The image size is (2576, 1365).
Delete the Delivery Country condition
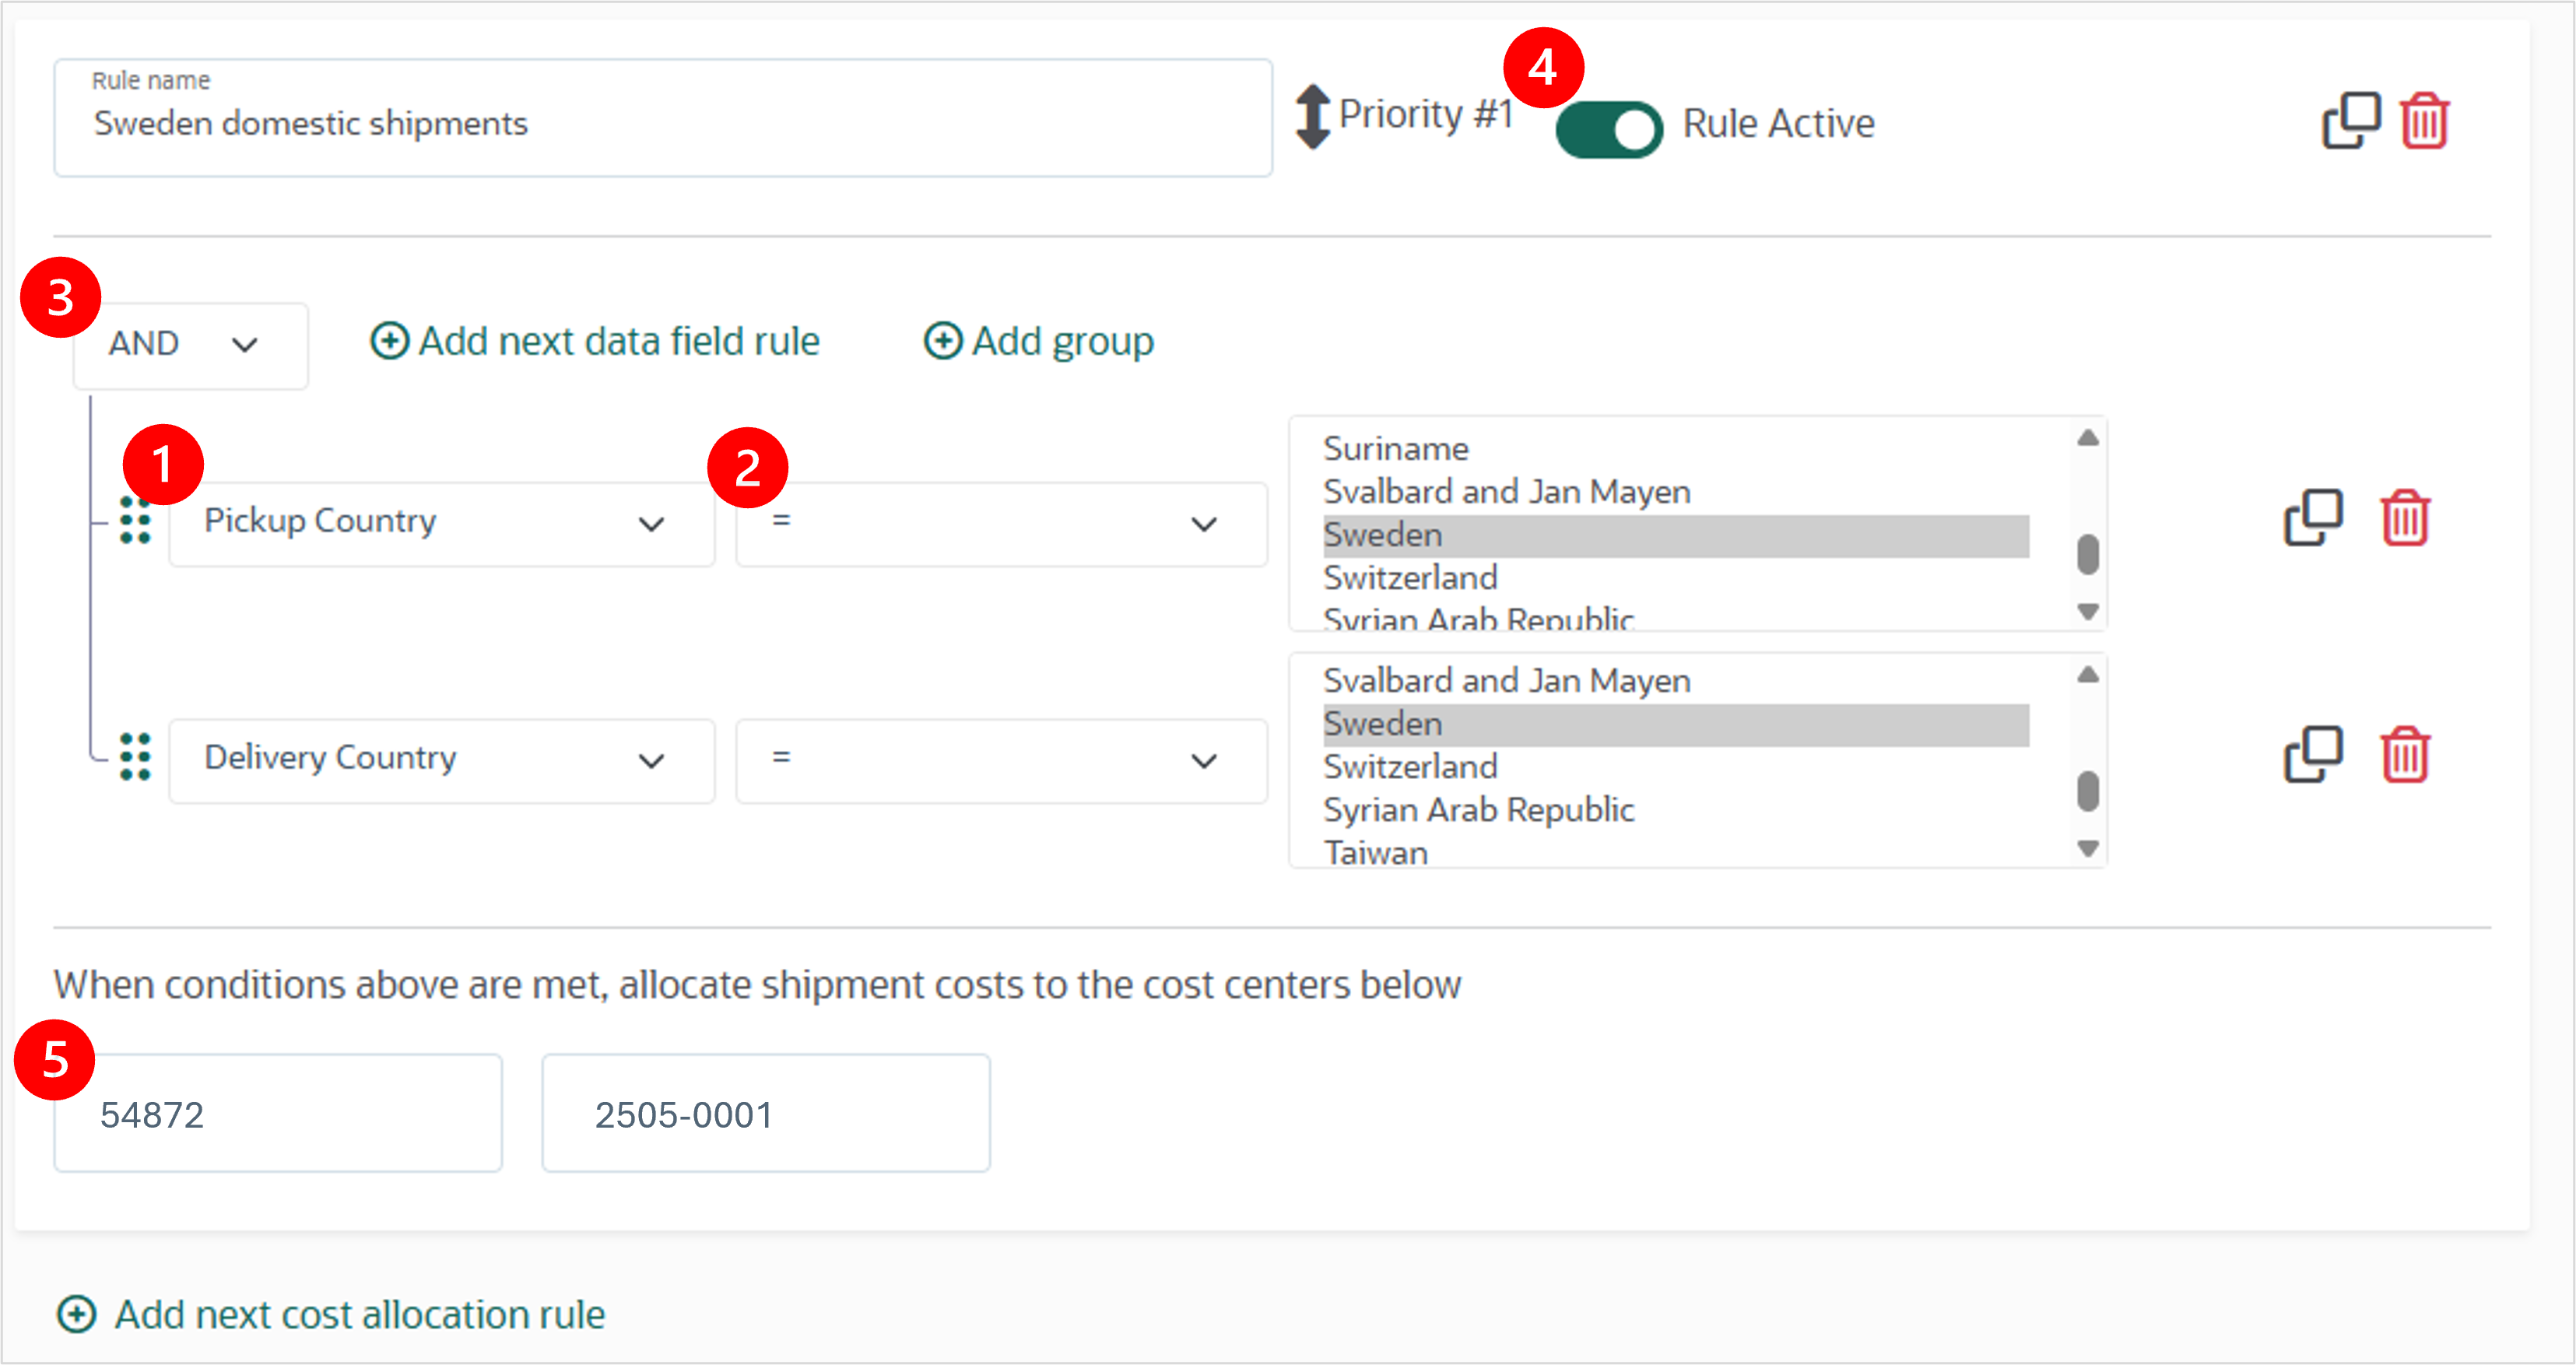coord(2405,754)
